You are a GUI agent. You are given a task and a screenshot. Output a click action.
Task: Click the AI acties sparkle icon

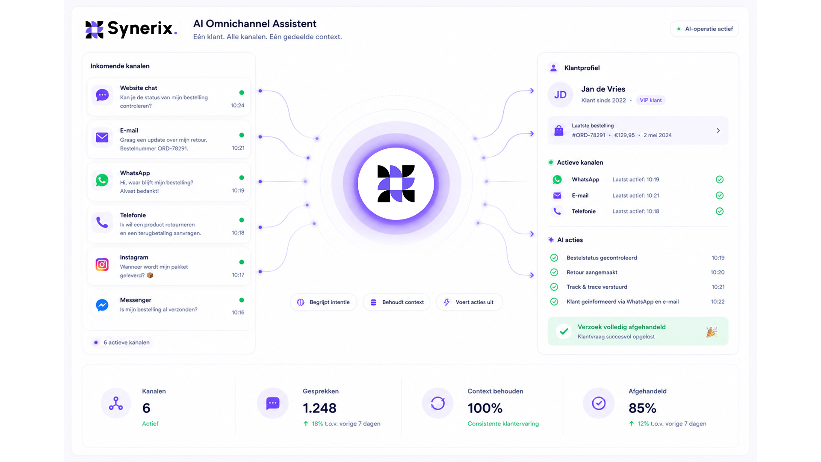click(x=551, y=240)
